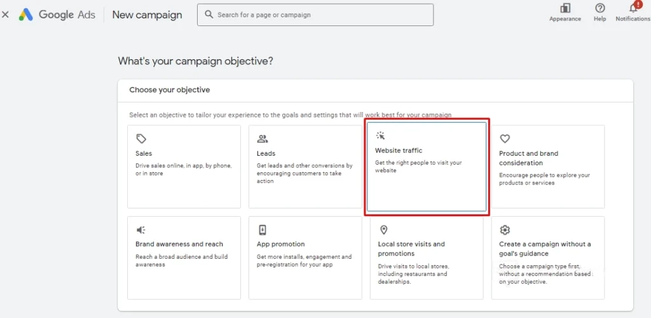Click the gear icon for campaign without goal
The height and width of the screenshot is (318, 651).
(x=504, y=230)
